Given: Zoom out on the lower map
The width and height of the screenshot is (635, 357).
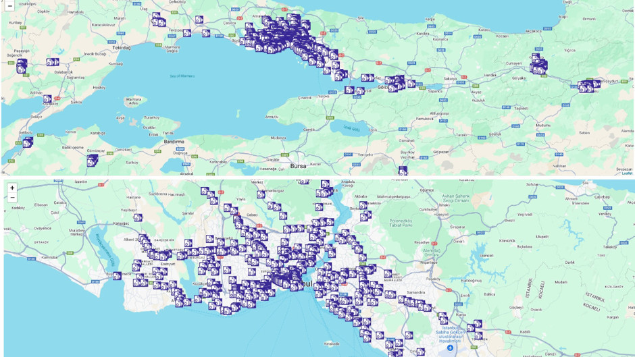Looking at the screenshot, I should point(11,198).
